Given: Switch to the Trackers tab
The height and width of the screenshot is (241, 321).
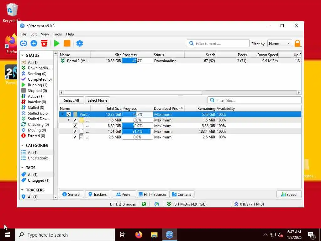Looking at the screenshot, I should click(x=97, y=194).
